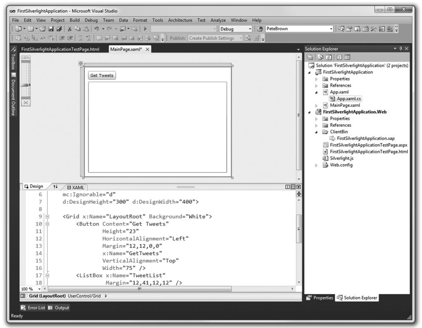
Task: Click the Save All icon
Action: point(59,29)
